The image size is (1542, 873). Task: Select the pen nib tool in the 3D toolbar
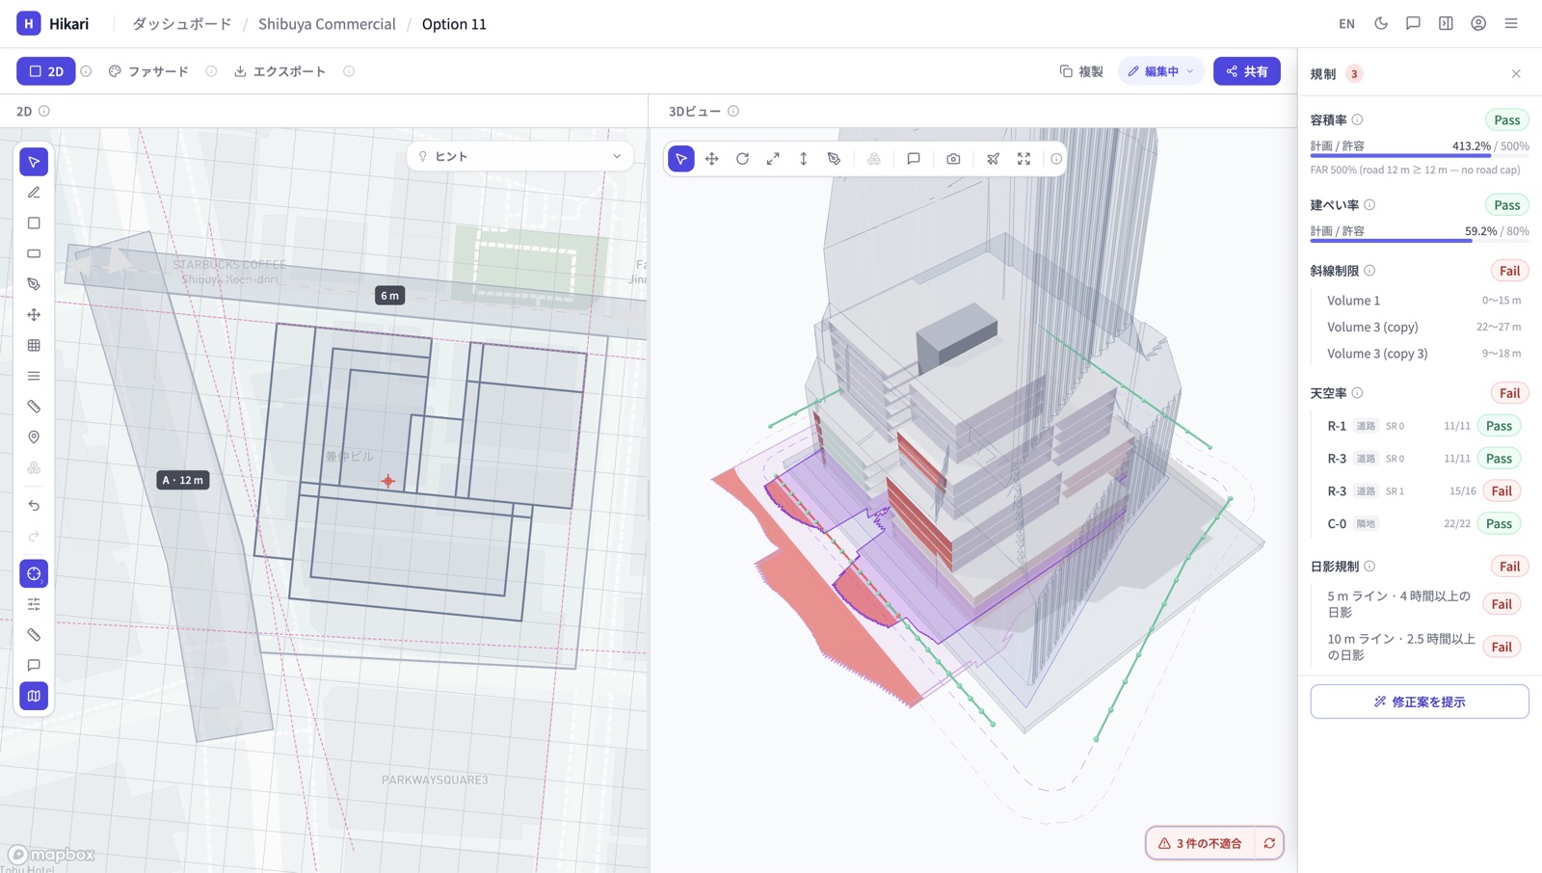[835, 159]
